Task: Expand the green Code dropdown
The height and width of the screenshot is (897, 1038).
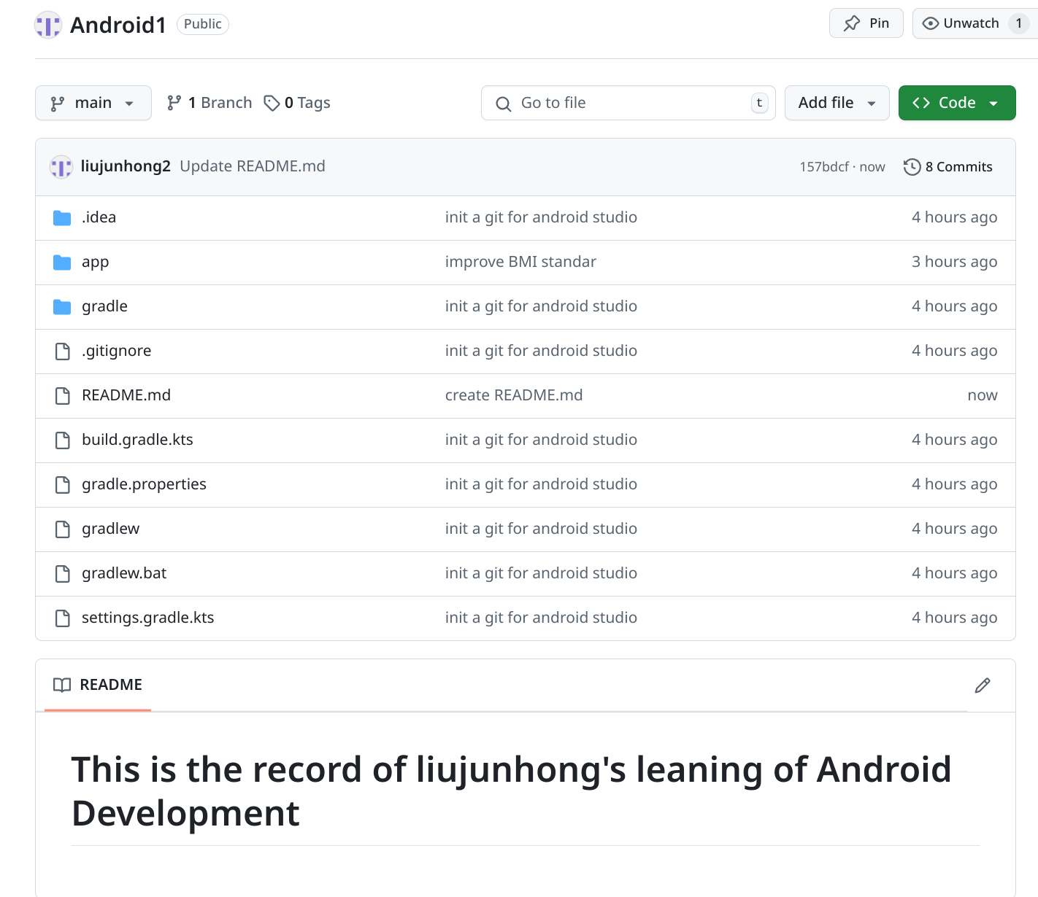Action: 956,103
